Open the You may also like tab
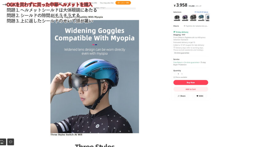 pos(106,3)
